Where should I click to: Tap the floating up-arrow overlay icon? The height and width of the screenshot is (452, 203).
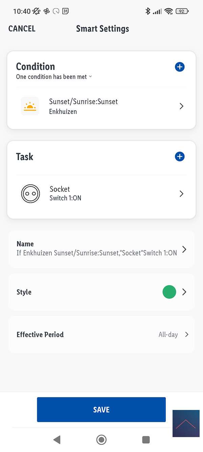(x=186, y=423)
